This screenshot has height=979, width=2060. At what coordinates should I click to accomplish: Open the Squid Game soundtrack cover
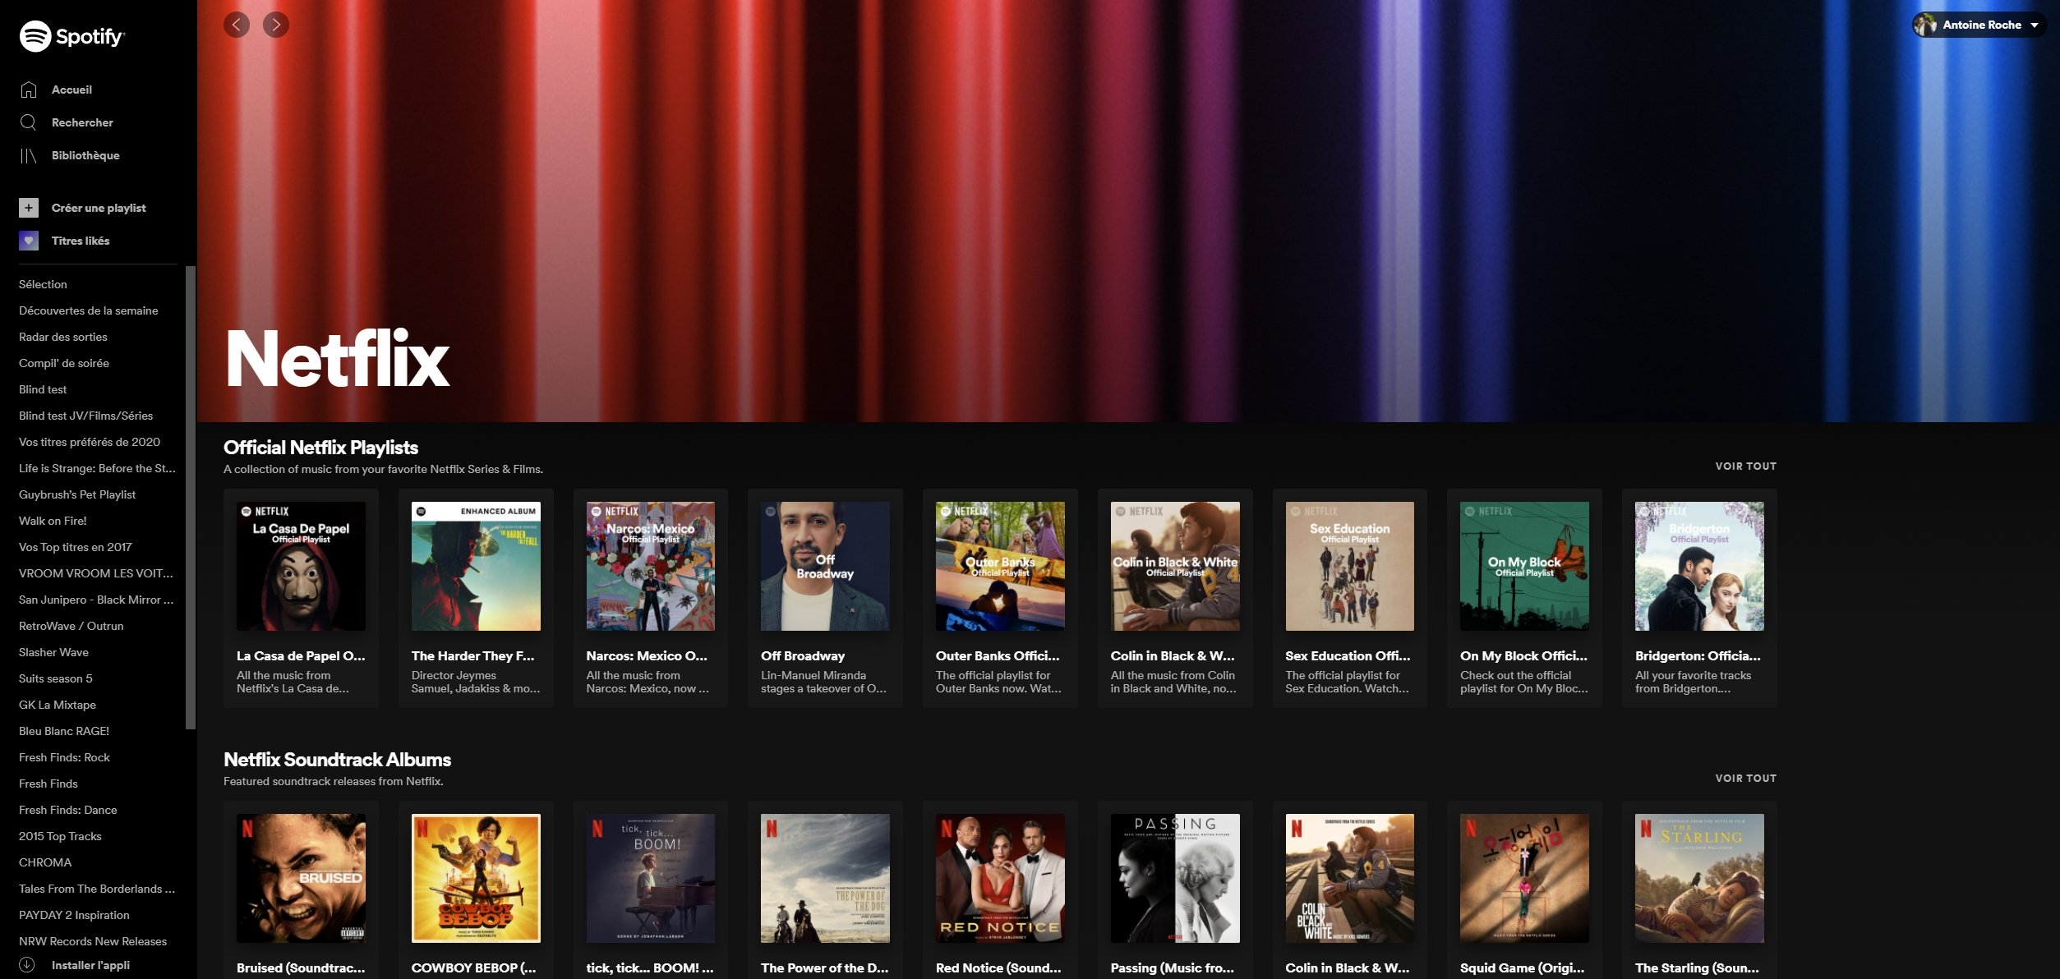(x=1524, y=877)
